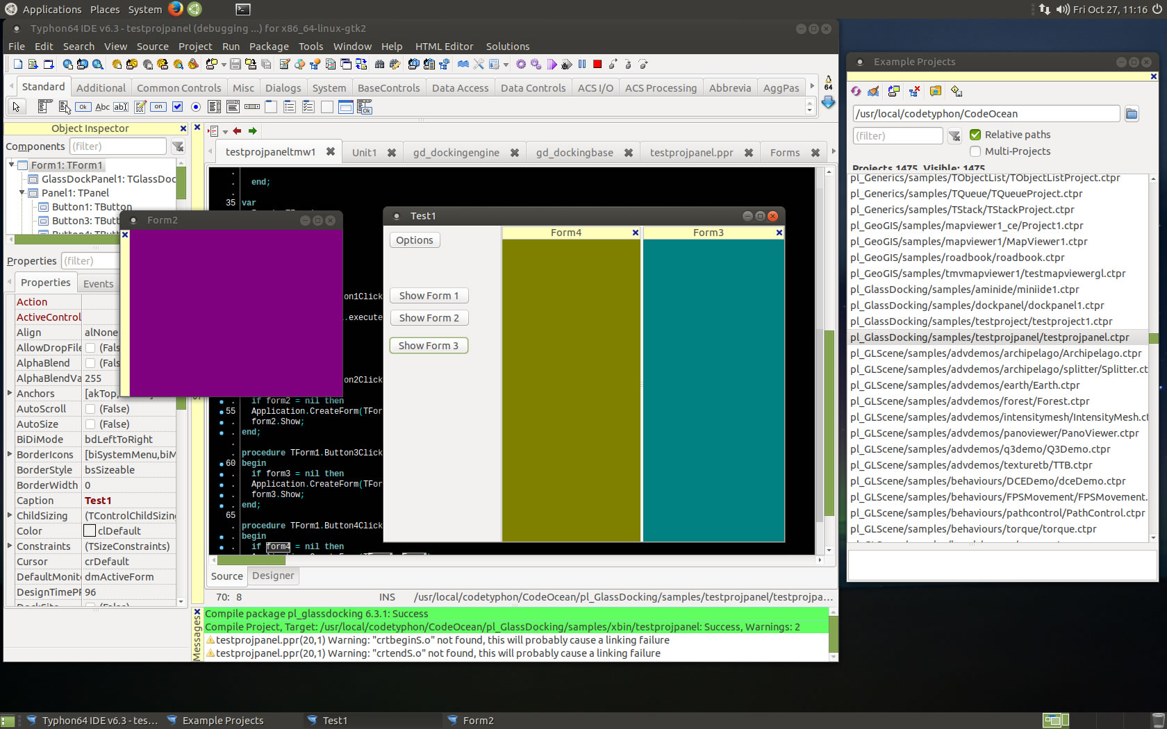Image resolution: width=1167 pixels, height=729 pixels.
Task: Uncheck the Relative paths checkbox
Action: (x=975, y=135)
